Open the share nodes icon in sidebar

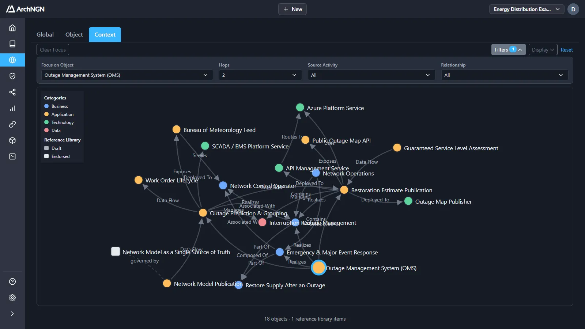tap(12, 92)
